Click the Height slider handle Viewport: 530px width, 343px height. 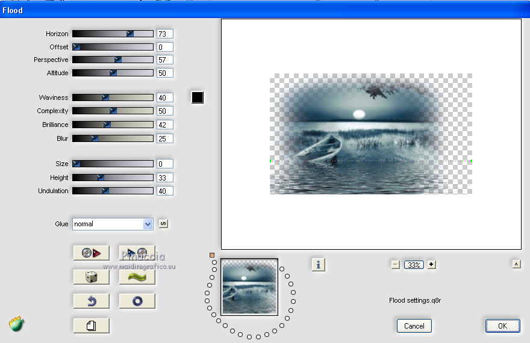(100, 178)
